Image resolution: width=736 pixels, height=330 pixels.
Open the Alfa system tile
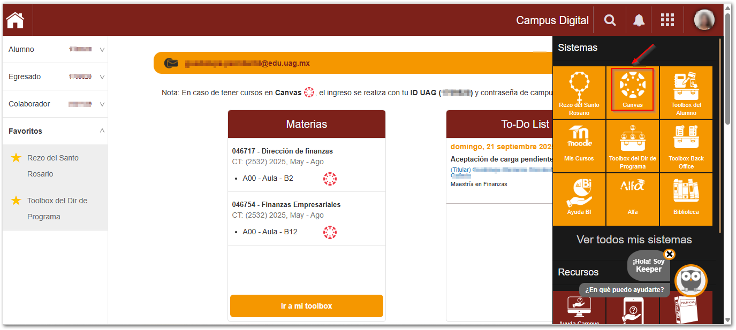(633, 199)
